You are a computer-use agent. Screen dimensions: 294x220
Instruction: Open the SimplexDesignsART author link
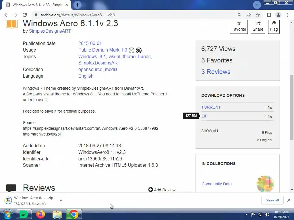(50, 31)
